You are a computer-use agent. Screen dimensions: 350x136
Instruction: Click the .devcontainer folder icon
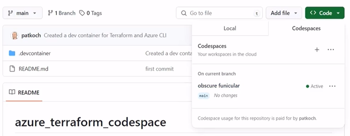point(12,53)
